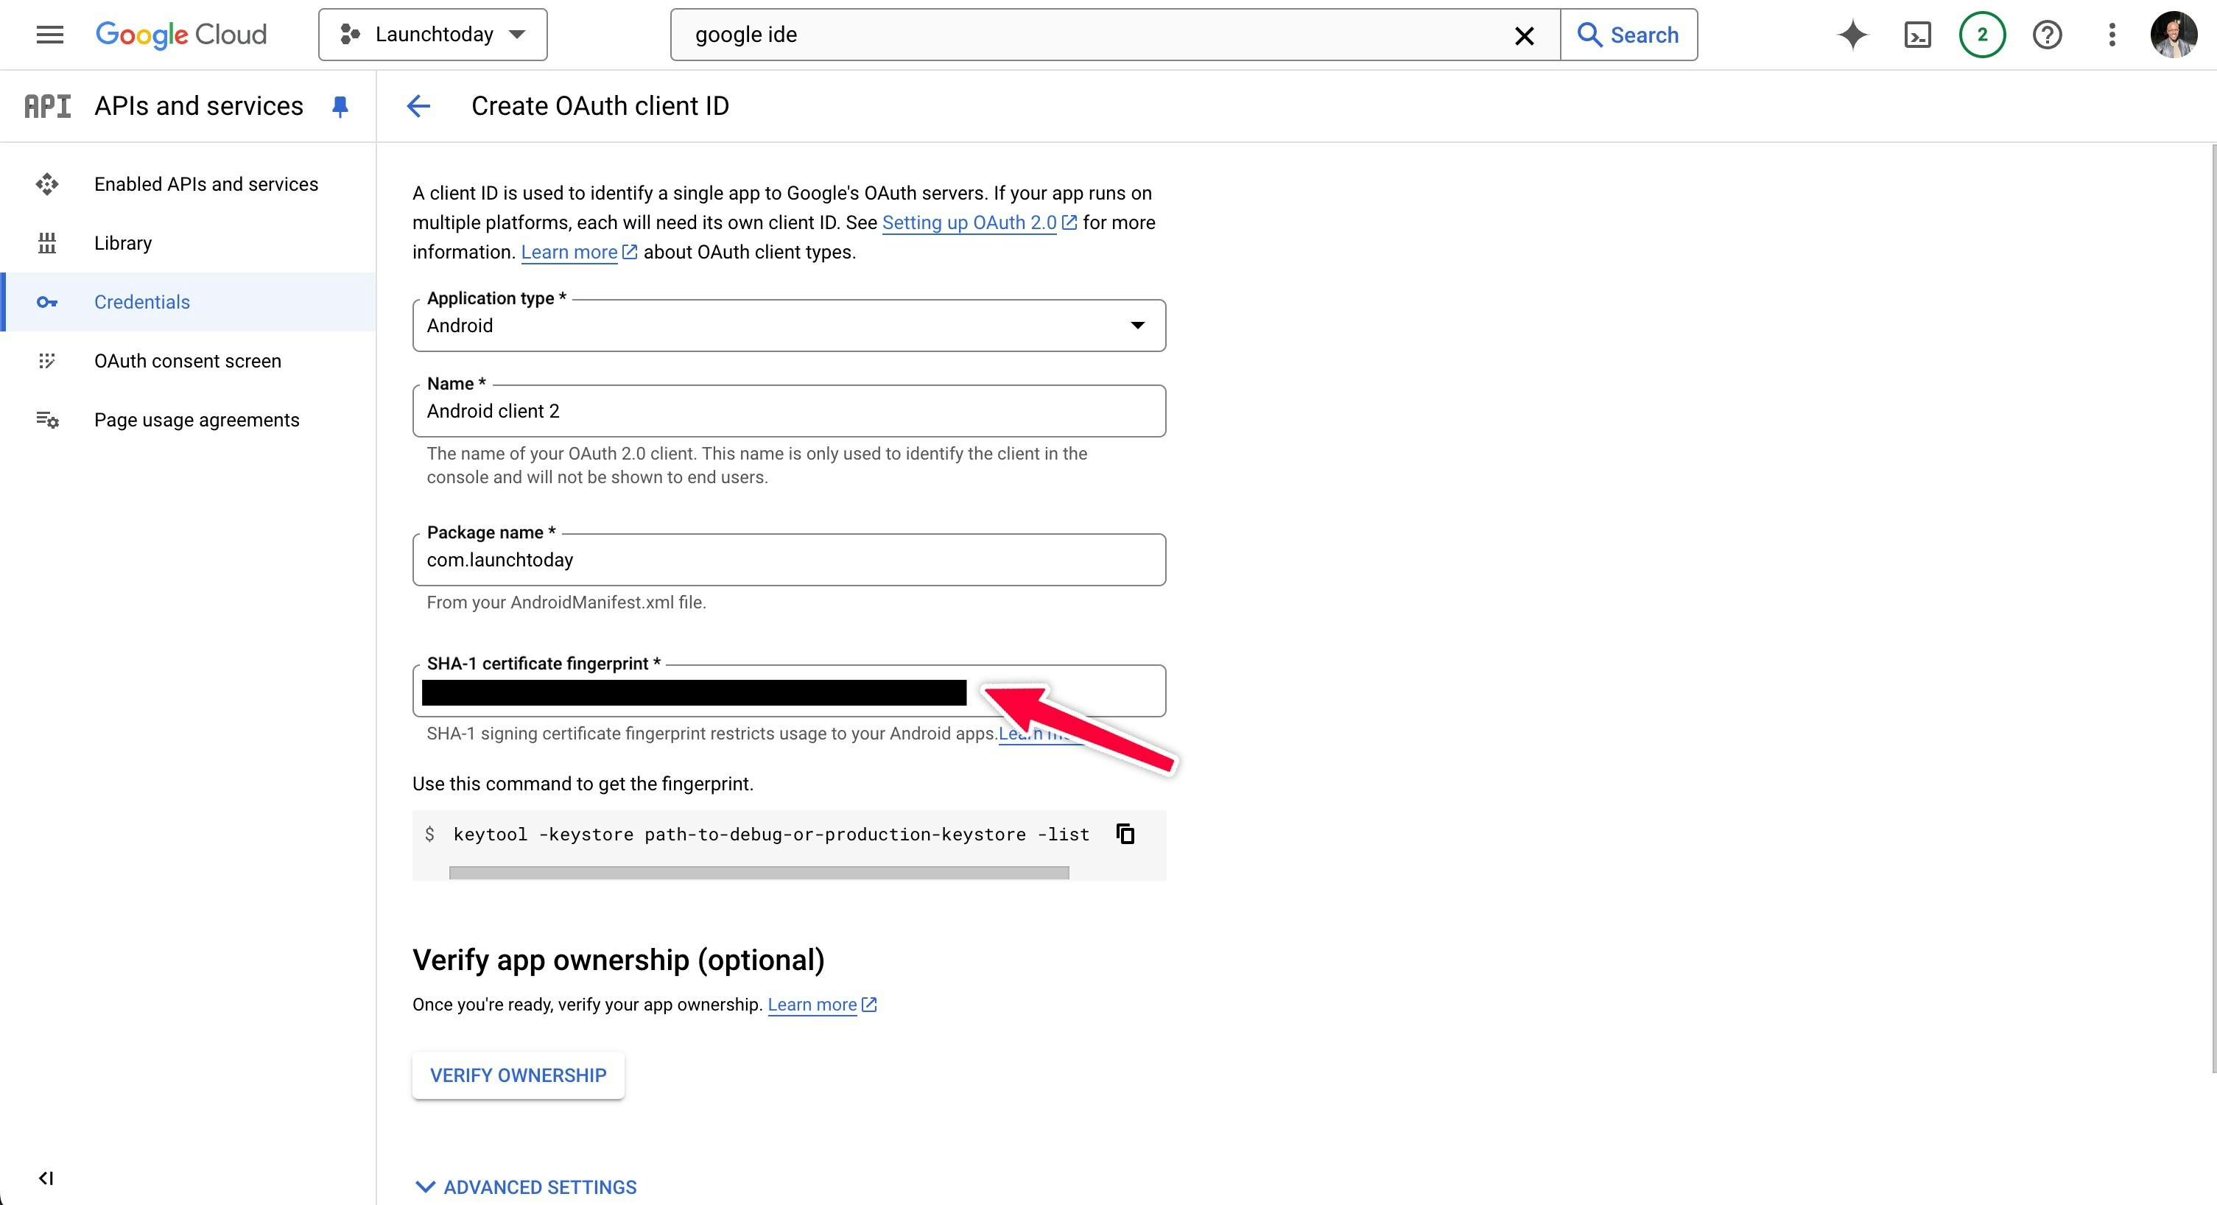The image size is (2217, 1205).
Task: Open the OAuth consent screen page
Action: click(187, 361)
